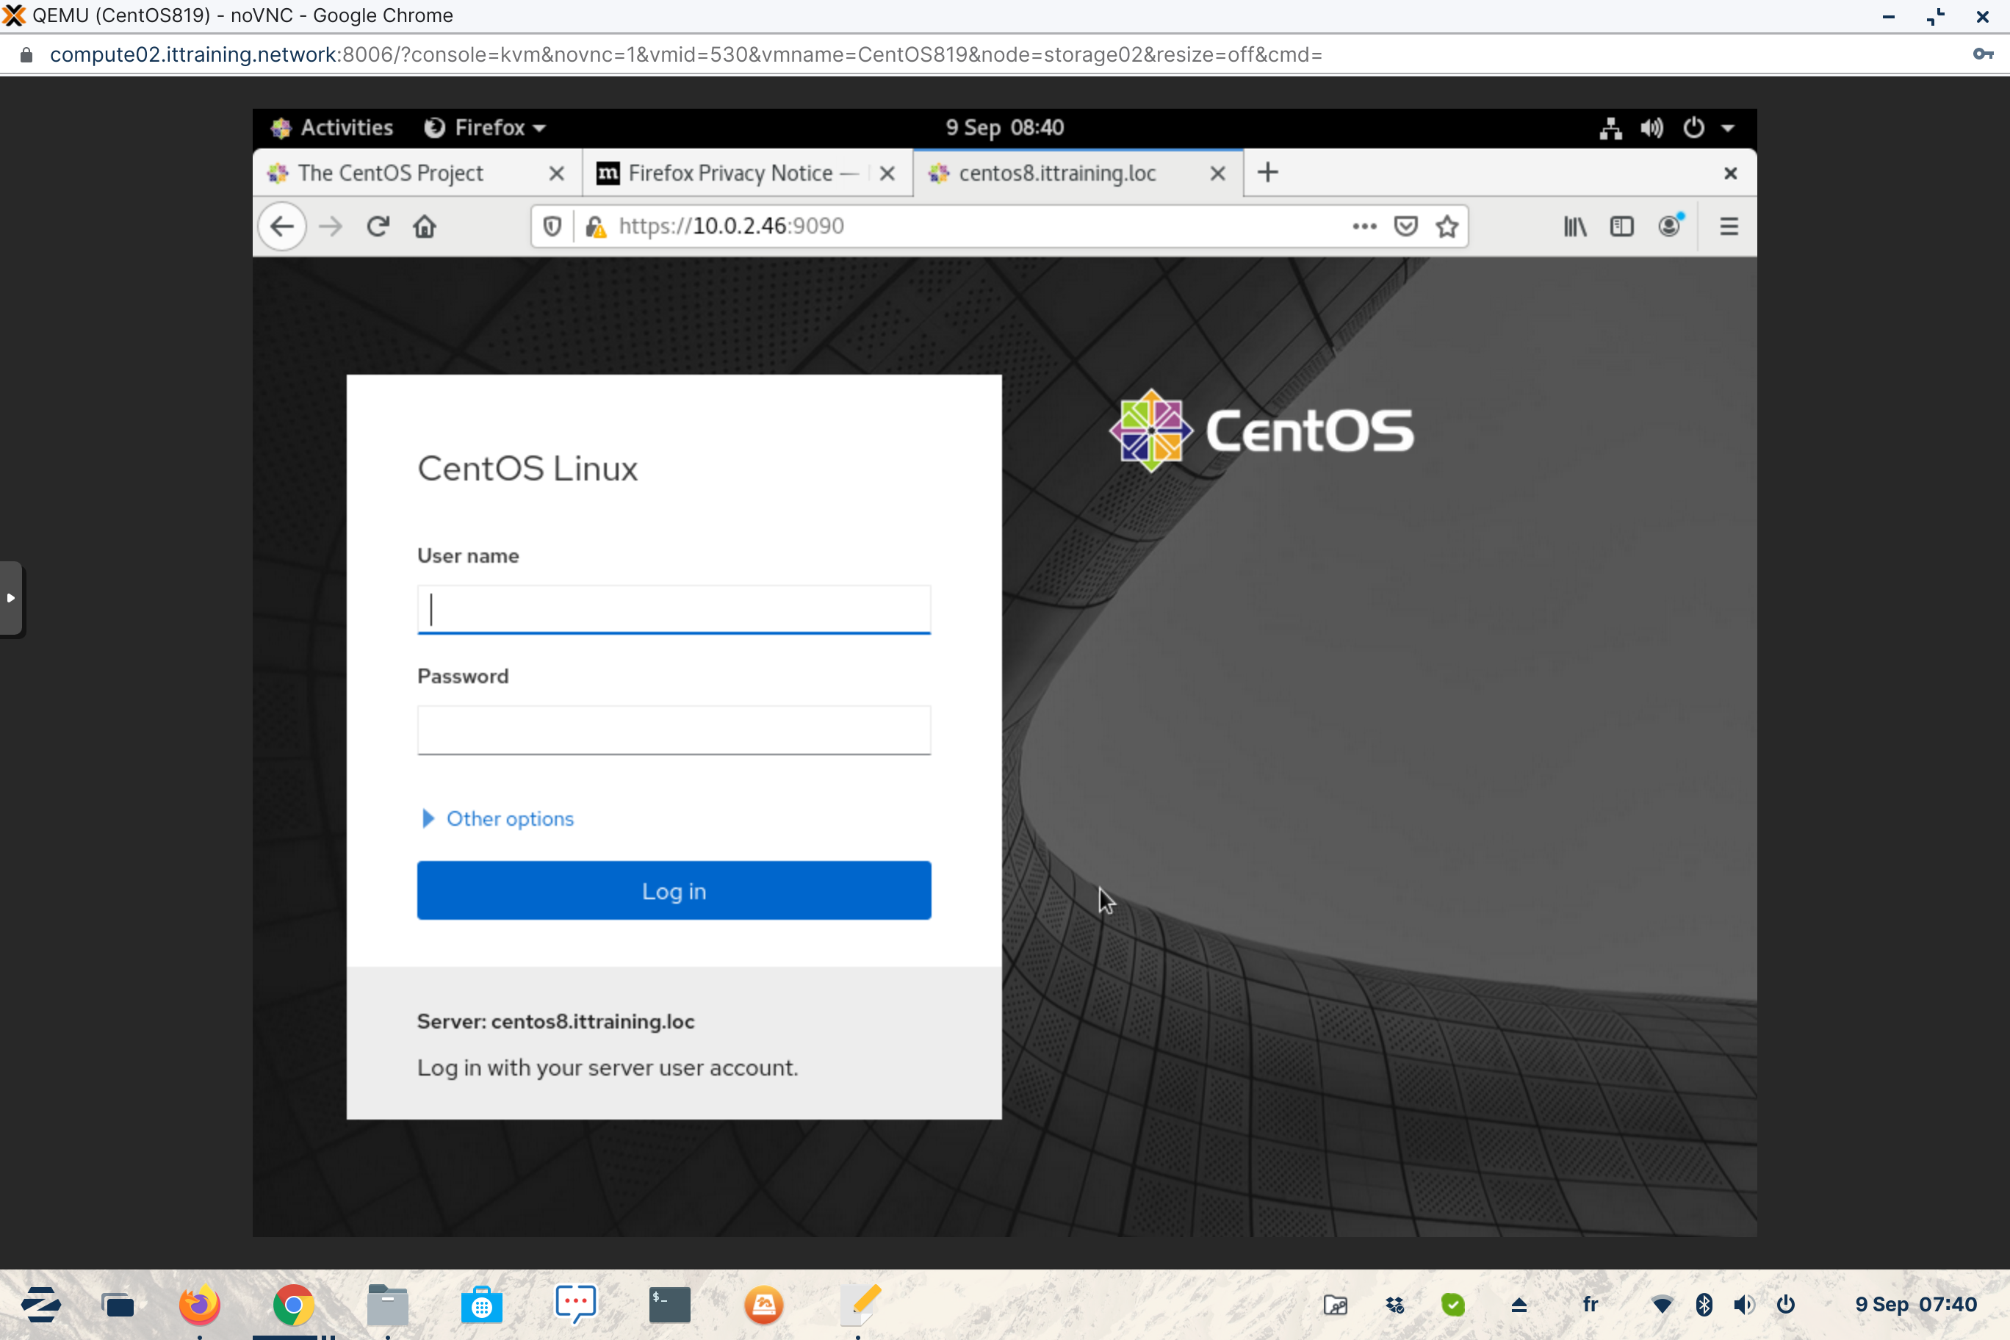Click eject tray icon
The image size is (2010, 1340).
(x=1519, y=1305)
